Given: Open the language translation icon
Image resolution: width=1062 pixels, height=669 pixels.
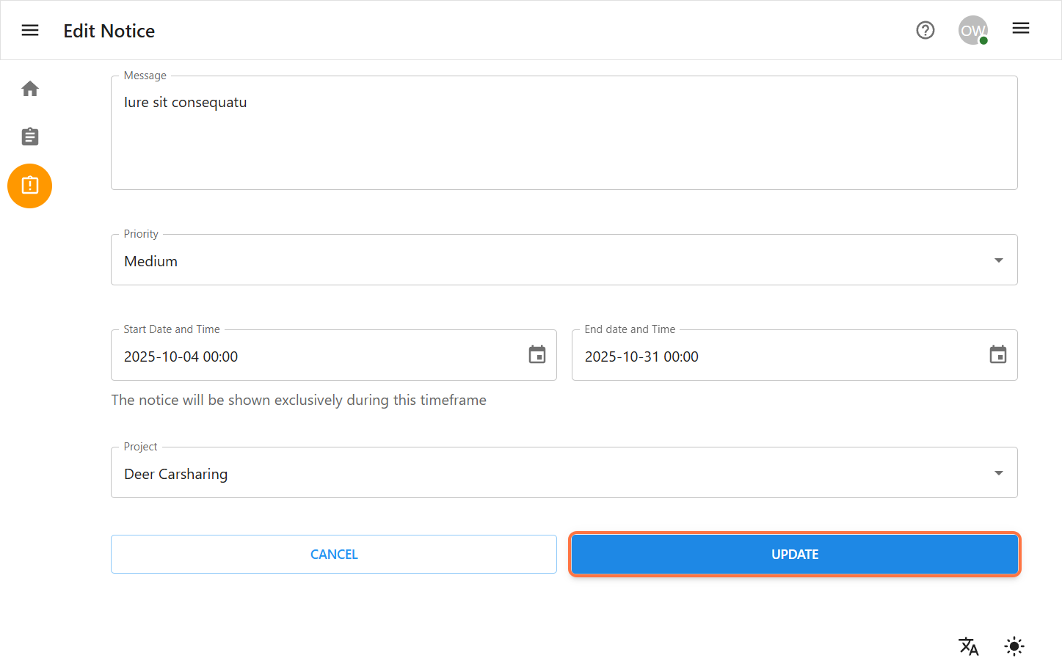Looking at the screenshot, I should 968,646.
